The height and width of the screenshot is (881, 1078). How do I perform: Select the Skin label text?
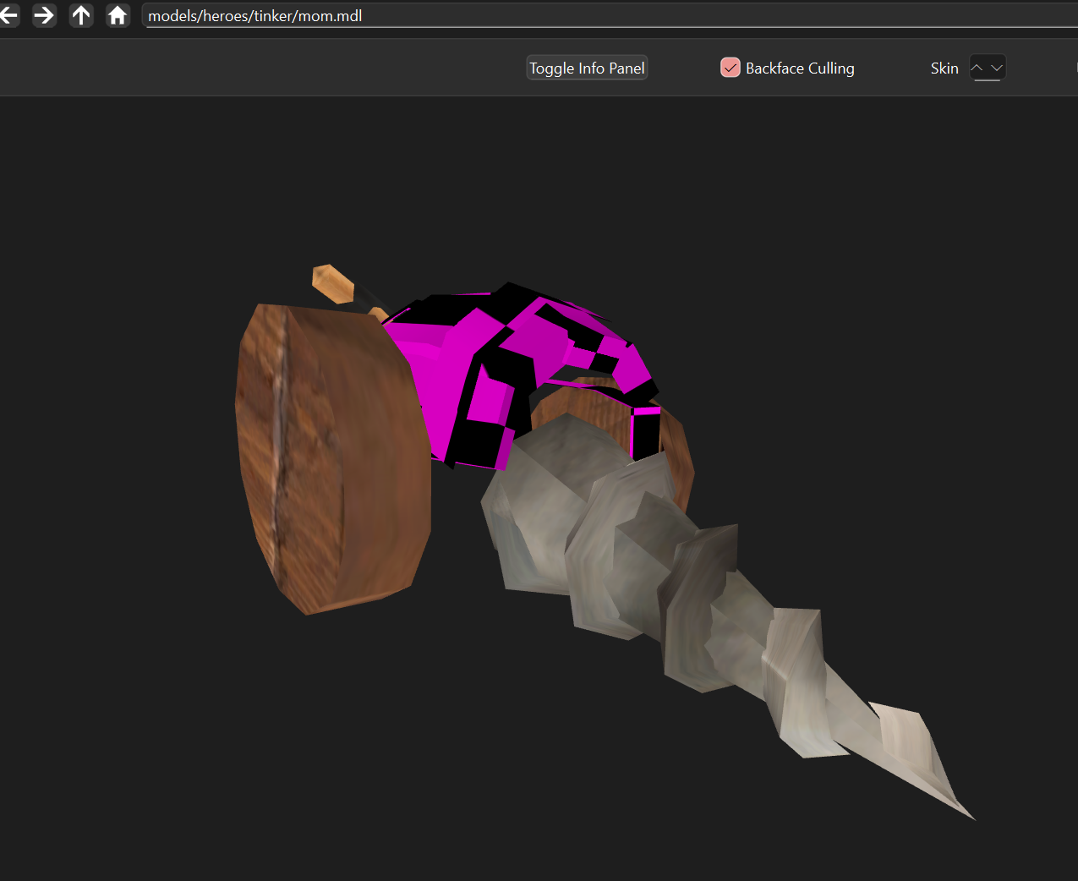[x=944, y=68]
